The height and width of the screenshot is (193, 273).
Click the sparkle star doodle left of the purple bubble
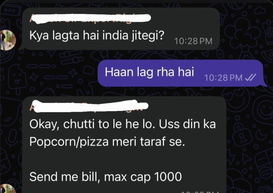coord(74,73)
